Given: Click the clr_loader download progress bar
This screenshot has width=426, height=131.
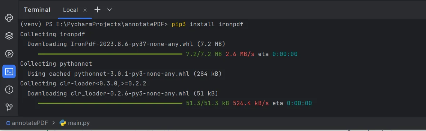Looking at the screenshot, I should pos(110,103).
